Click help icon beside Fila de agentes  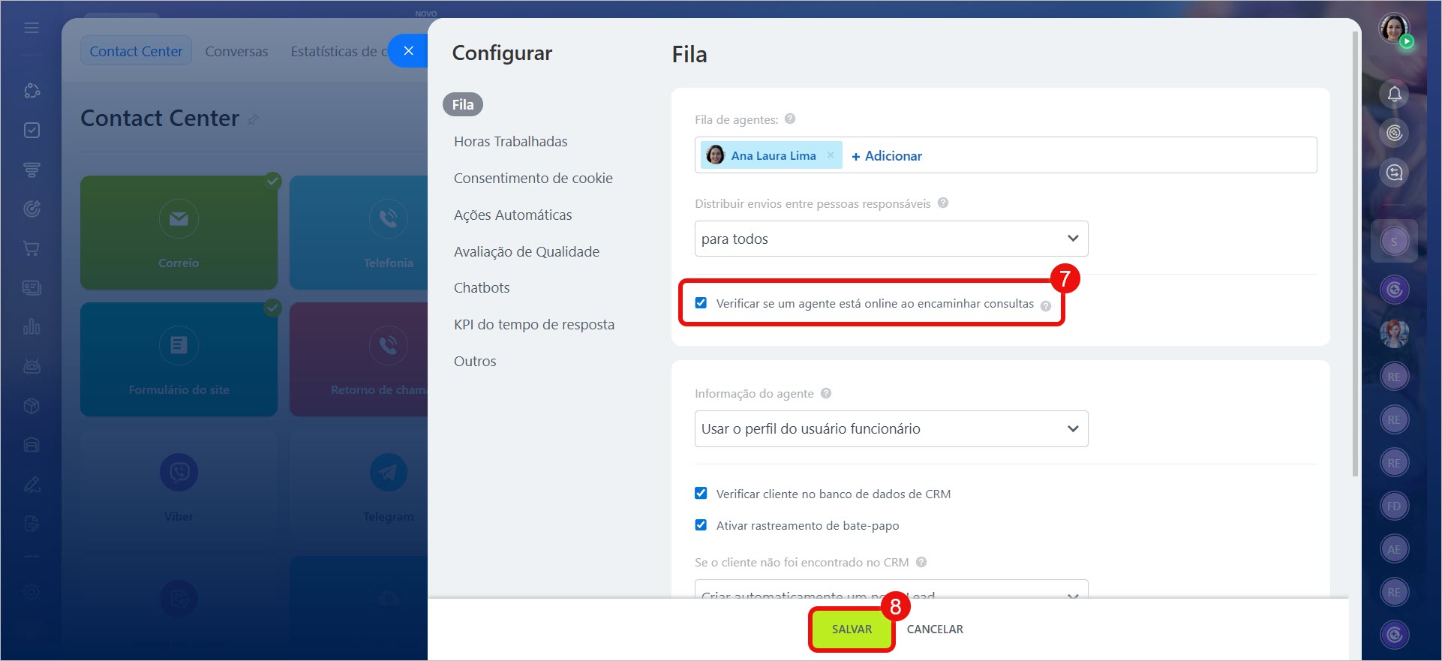tap(790, 119)
